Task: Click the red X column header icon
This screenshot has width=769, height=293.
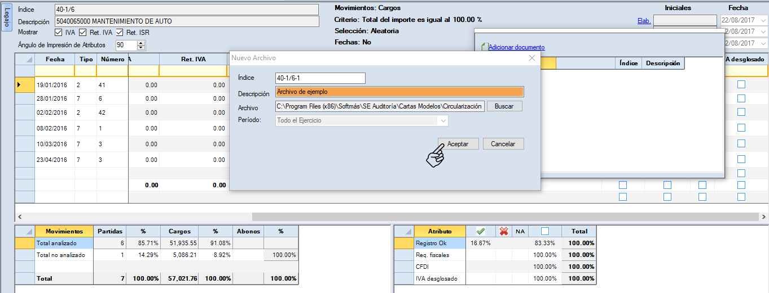Action: pos(504,231)
